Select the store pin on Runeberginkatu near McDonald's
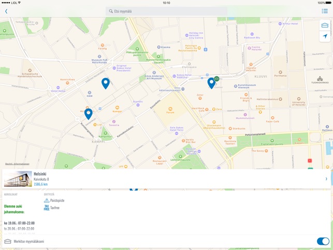 coord(89,114)
